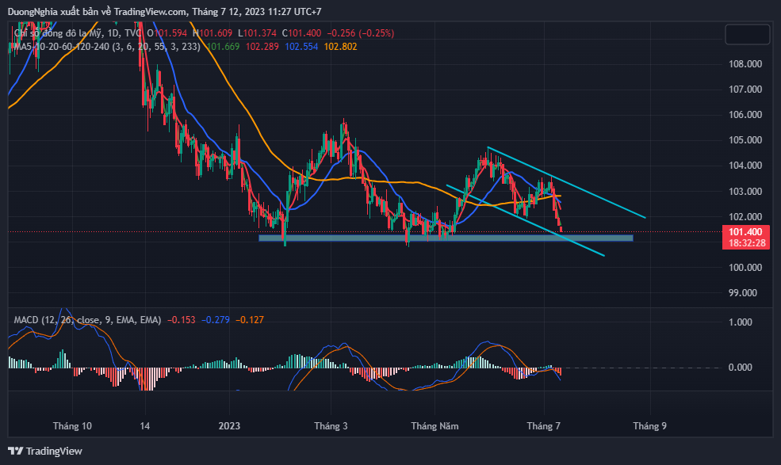
Task: Click the MACD line value -0.279
Action: click(x=216, y=320)
